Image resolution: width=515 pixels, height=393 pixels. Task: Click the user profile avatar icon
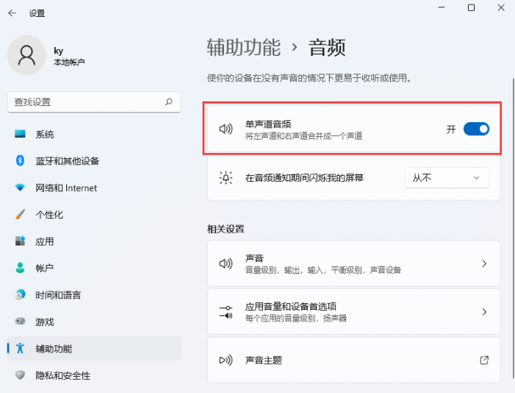click(x=26, y=56)
